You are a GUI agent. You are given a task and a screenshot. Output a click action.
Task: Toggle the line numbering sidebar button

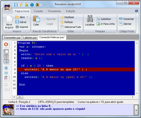[x=6, y=56]
